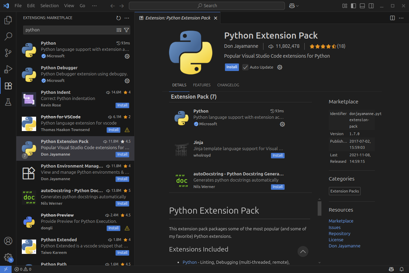Select autoDocstring extension in marketplace list
409x273 pixels.
tap(75, 197)
